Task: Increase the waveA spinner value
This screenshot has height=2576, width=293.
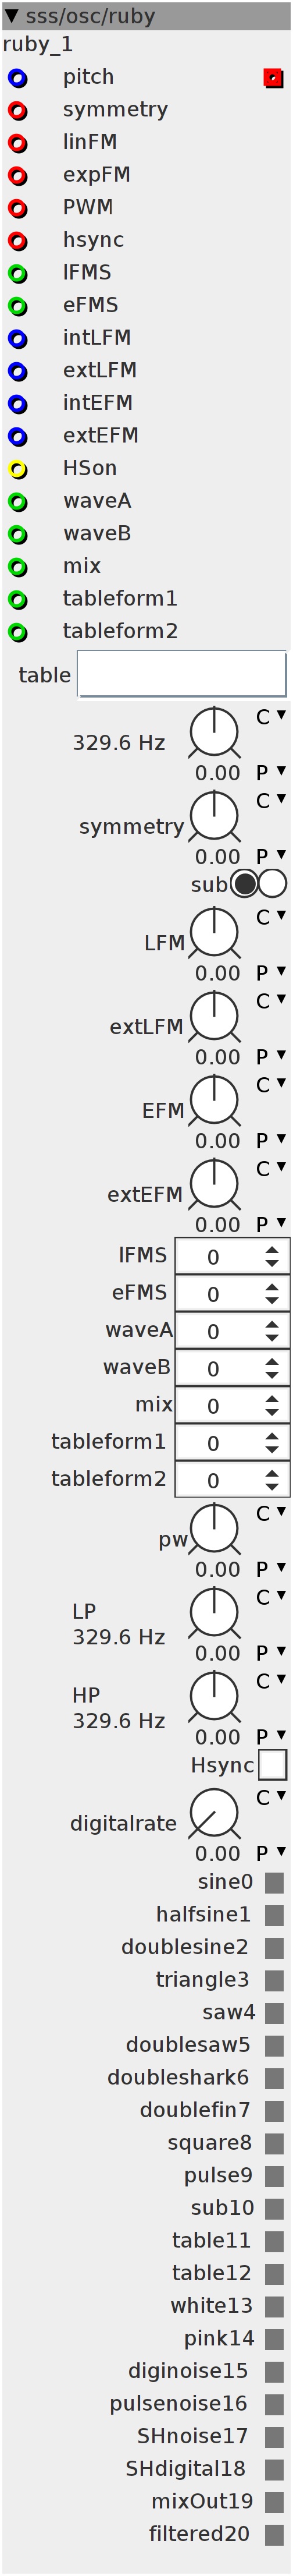Action: (272, 1325)
